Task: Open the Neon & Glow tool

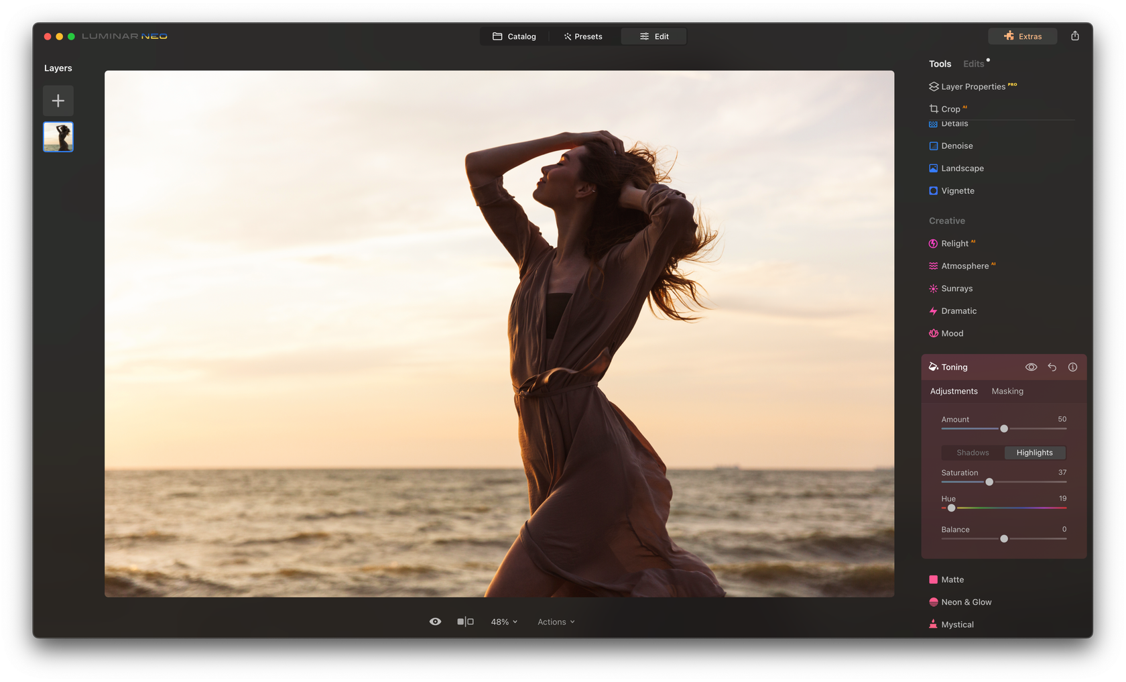Action: (966, 602)
